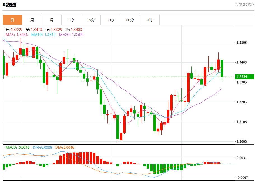
Task: Open the 5分 interval tab
Action: coord(71,20)
